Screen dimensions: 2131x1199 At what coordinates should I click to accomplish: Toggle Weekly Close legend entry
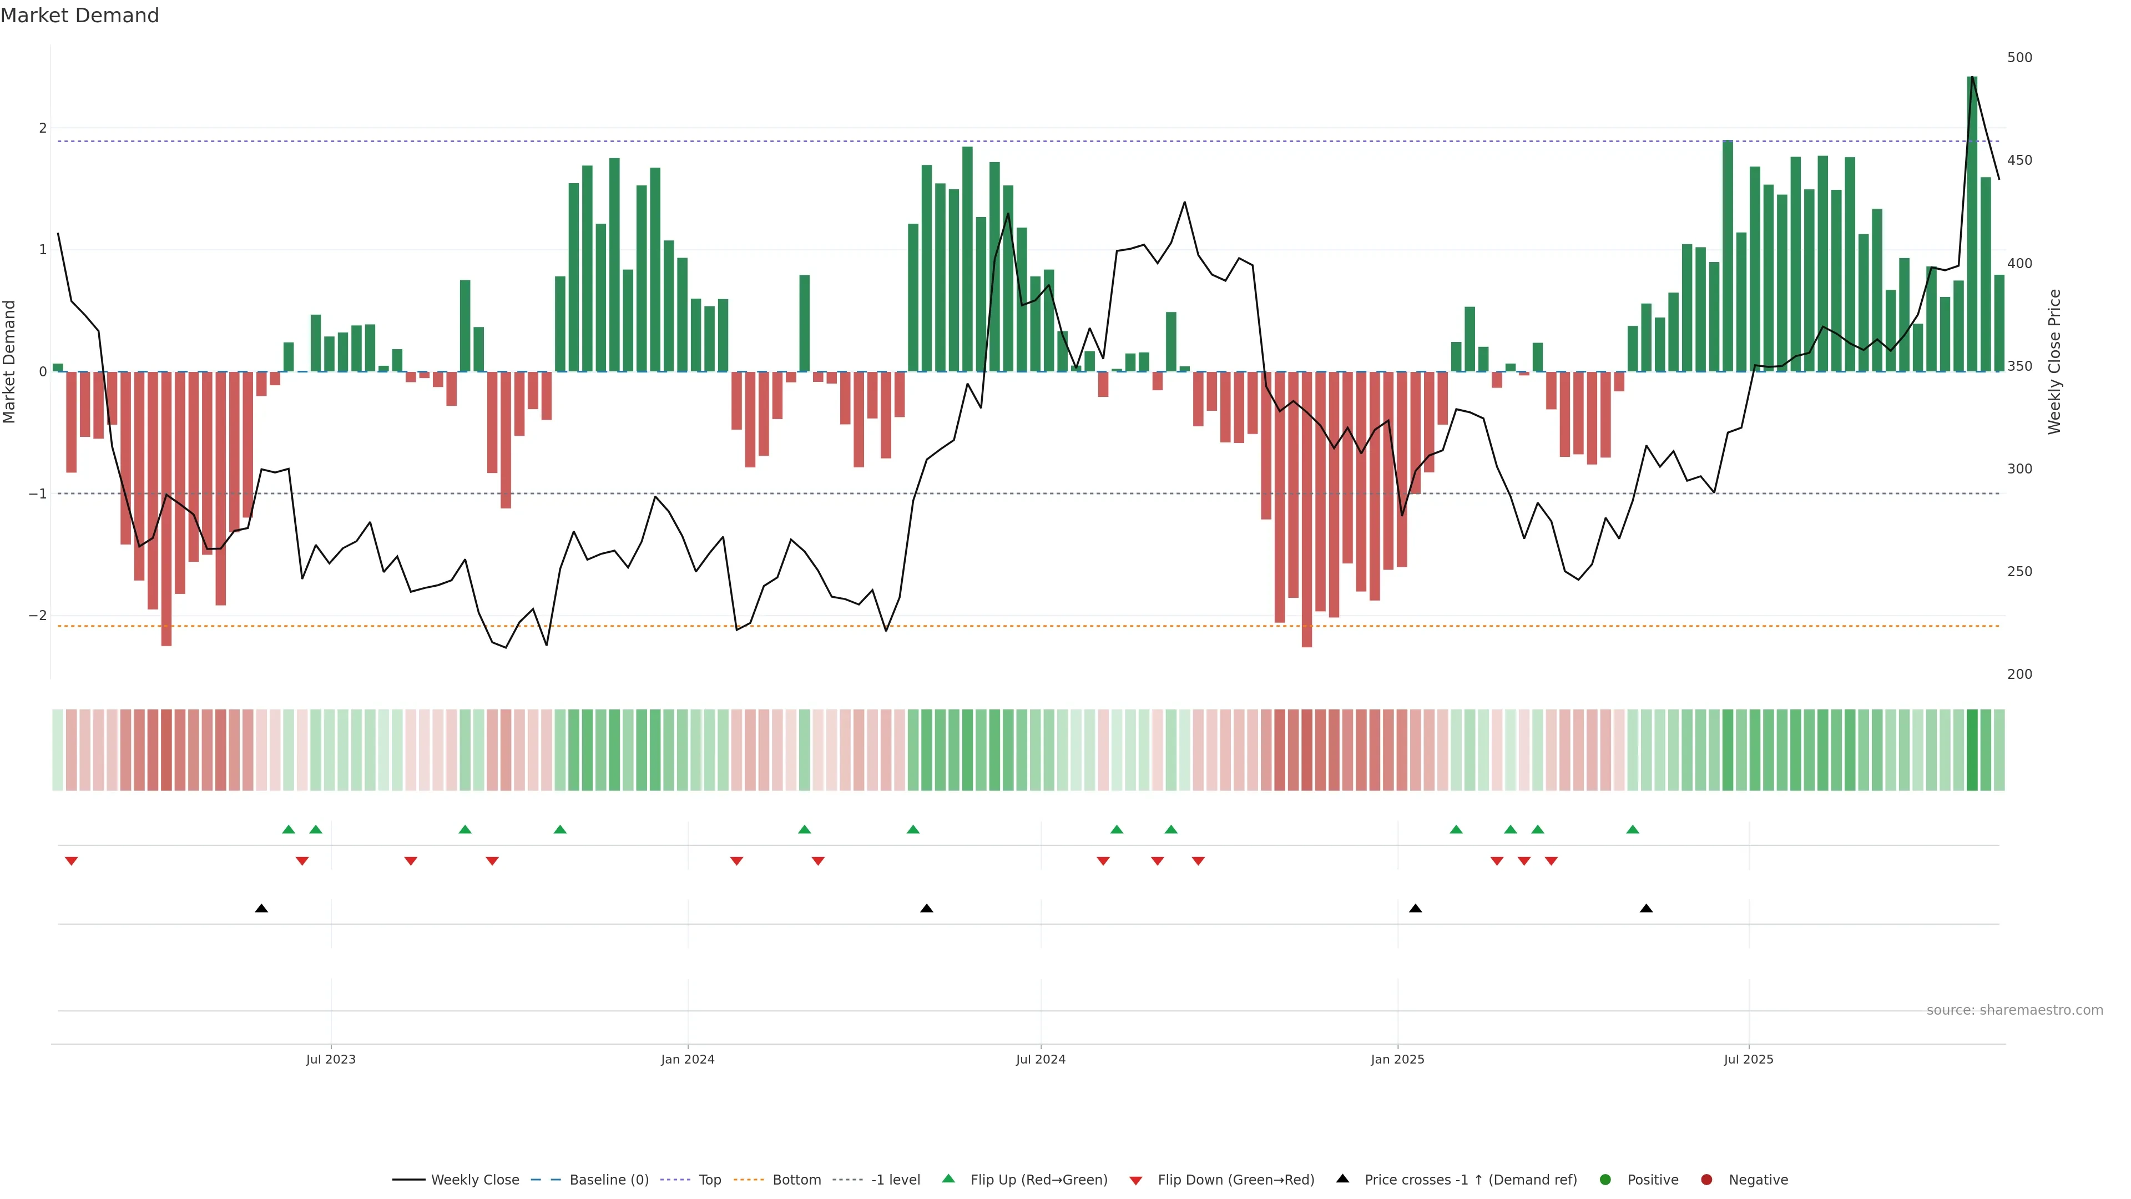click(x=474, y=1179)
